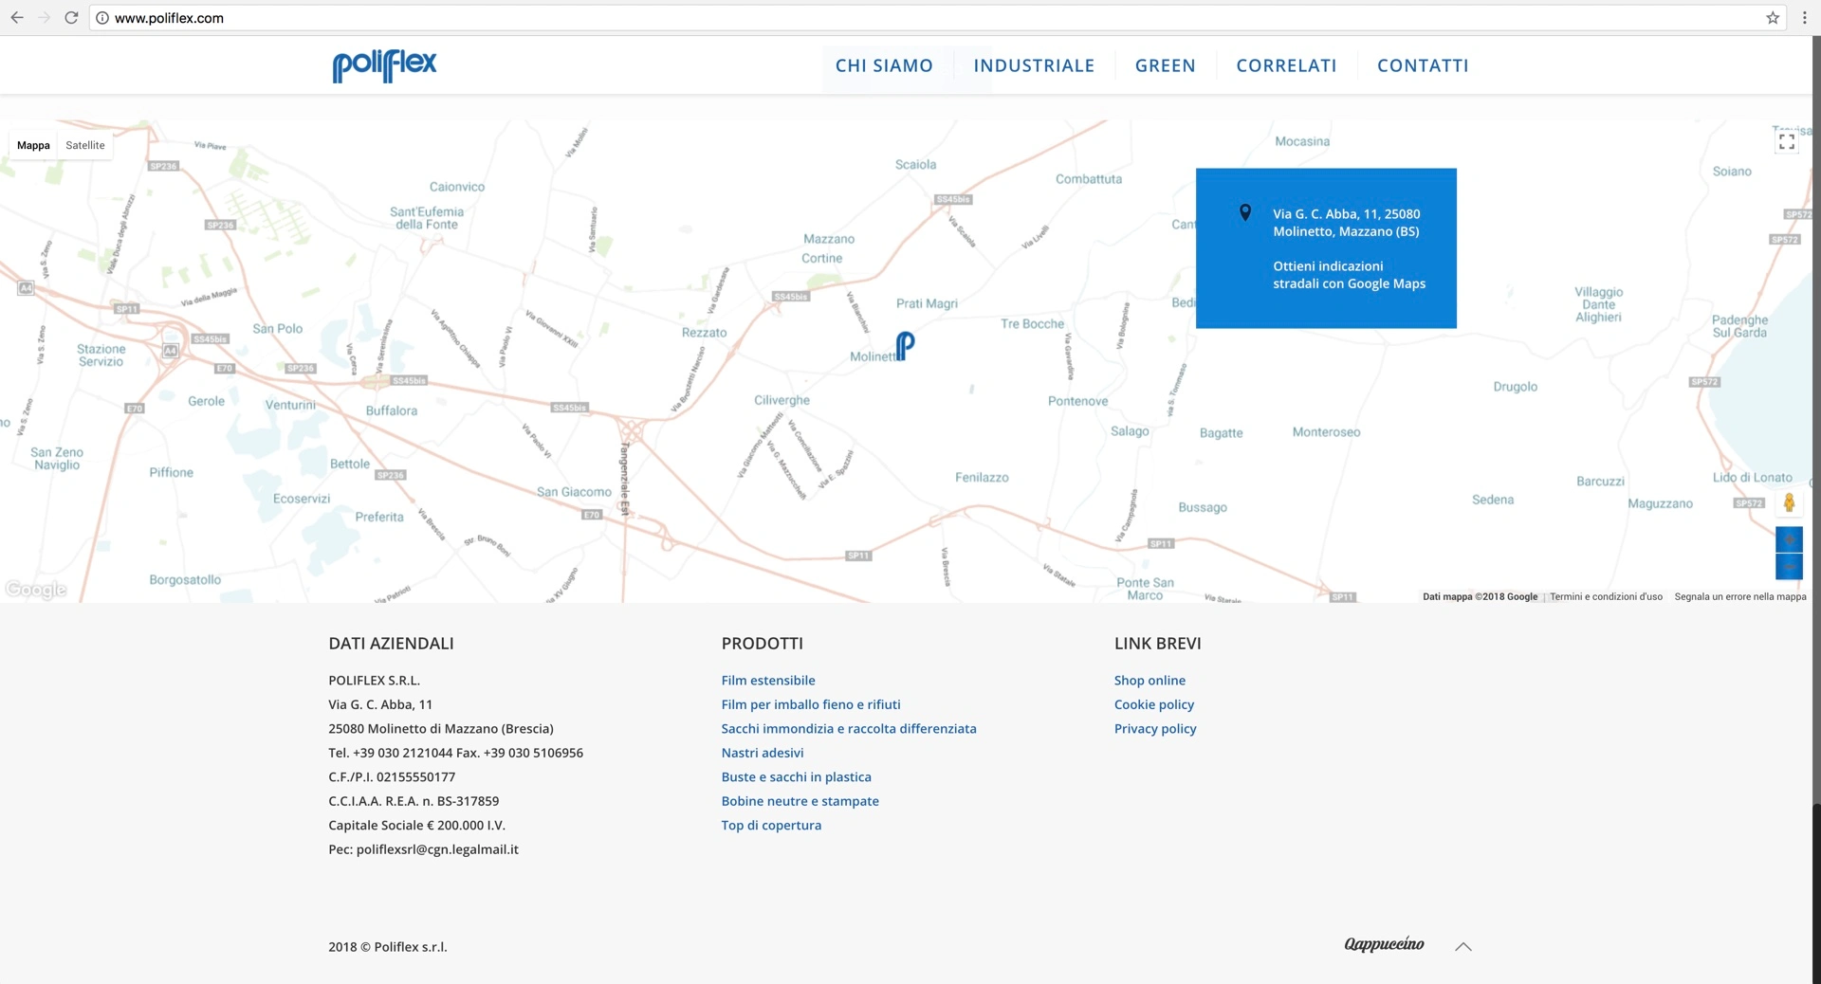Screen dimensions: 1821x984
Task: Click the PEC email address text
Action: click(x=437, y=849)
